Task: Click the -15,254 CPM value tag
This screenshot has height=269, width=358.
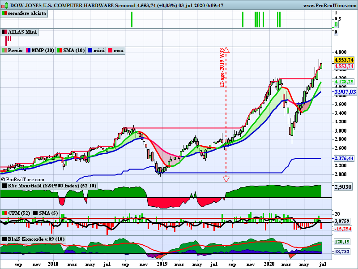Action: point(343,229)
